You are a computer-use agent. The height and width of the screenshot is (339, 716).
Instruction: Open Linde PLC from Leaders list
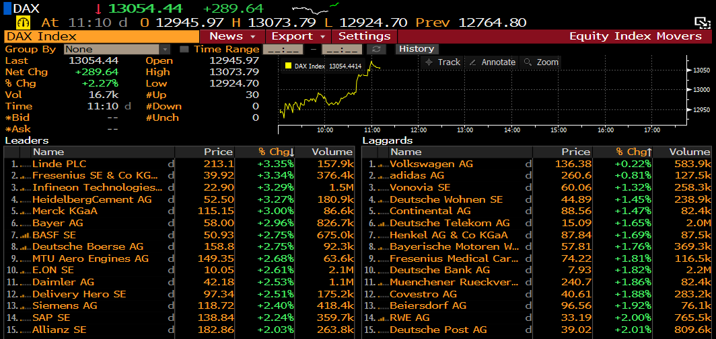(59, 164)
